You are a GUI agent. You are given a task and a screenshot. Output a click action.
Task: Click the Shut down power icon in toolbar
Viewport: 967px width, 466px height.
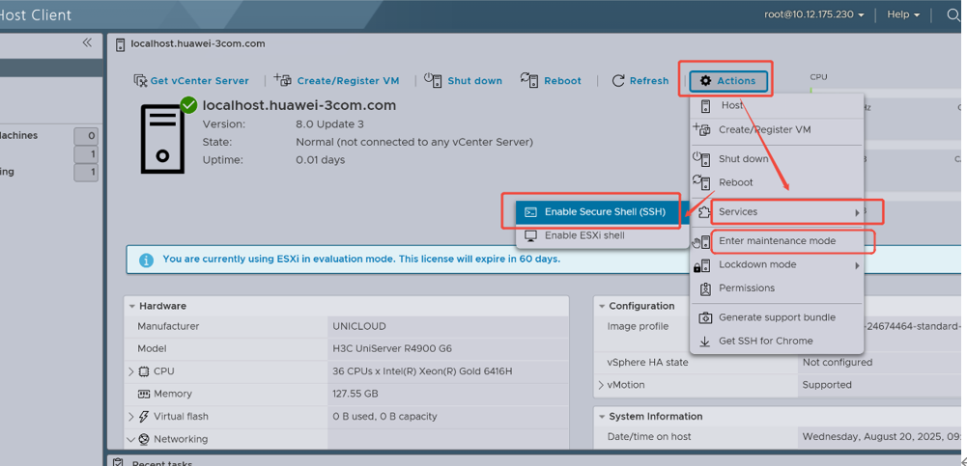point(433,80)
